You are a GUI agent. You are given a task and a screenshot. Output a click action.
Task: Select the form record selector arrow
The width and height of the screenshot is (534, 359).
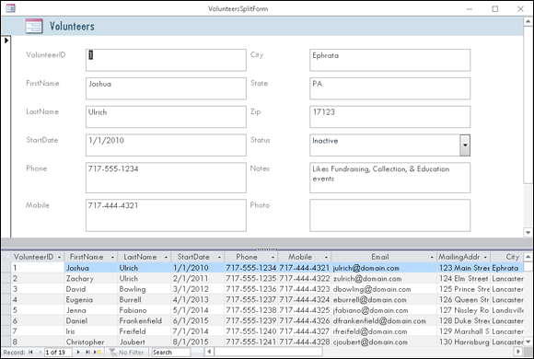6,41
